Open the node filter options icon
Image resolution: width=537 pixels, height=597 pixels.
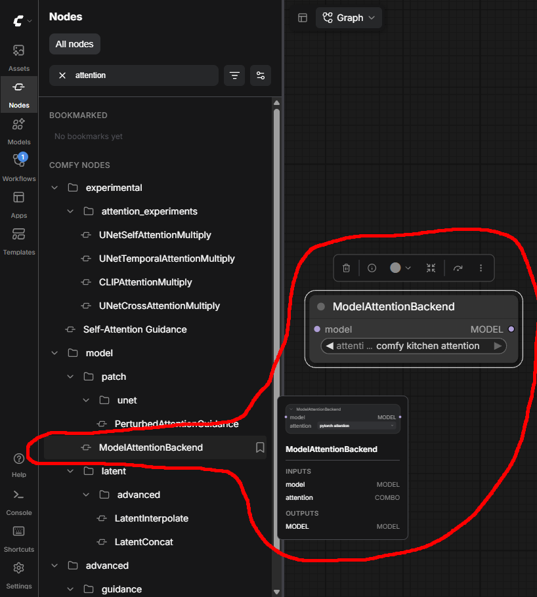(261, 75)
